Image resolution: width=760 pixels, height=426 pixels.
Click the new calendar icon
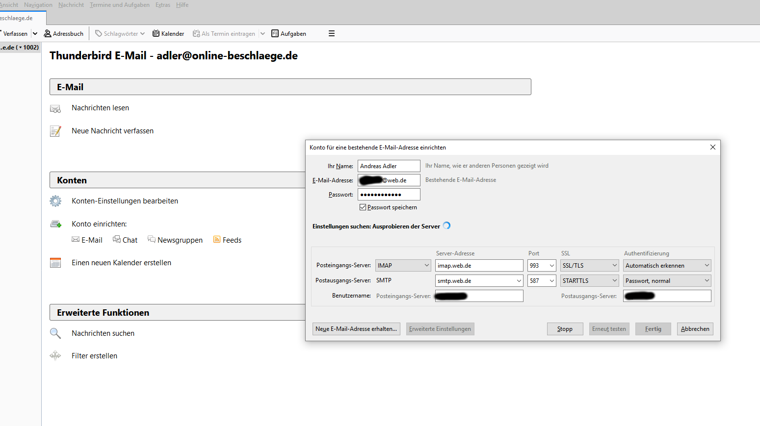coord(55,263)
